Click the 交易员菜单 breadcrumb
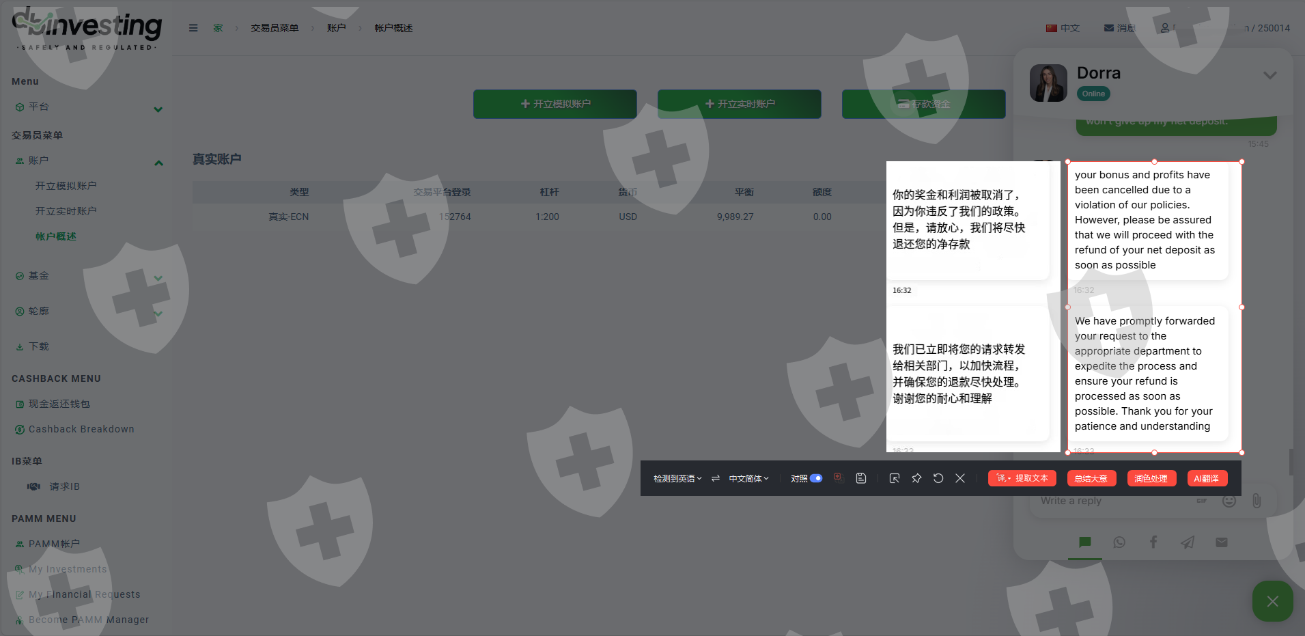The width and height of the screenshot is (1305, 636). point(275,28)
